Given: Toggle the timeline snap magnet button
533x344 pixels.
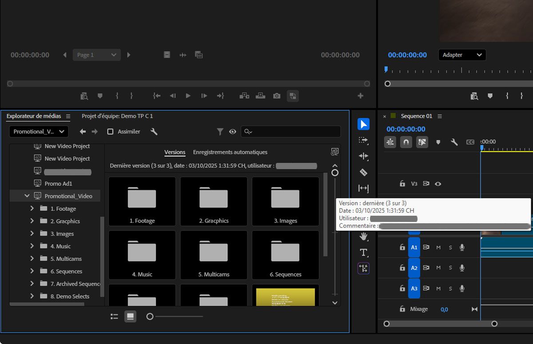Looking at the screenshot, I should [406, 142].
